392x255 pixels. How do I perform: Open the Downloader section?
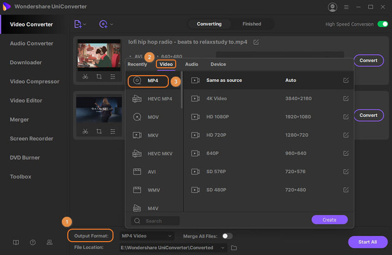coord(26,63)
